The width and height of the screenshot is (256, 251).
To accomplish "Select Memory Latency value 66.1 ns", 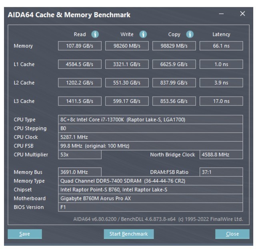I will point(221,46).
